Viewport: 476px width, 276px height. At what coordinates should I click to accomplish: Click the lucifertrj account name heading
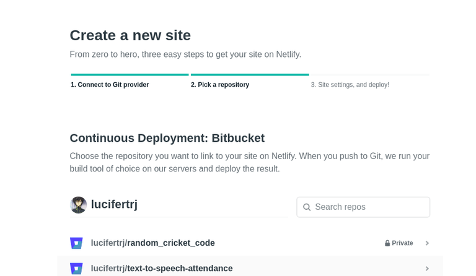(x=114, y=204)
